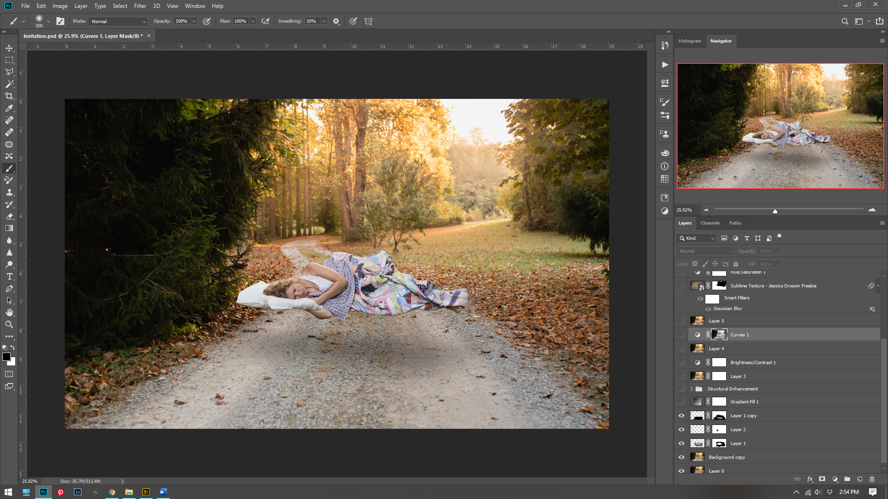Click the foreground color swatch
Viewport: 888px width, 499px height.
[6, 357]
